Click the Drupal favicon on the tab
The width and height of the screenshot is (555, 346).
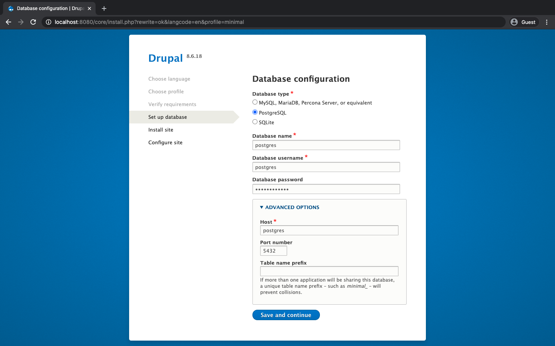coord(11,8)
